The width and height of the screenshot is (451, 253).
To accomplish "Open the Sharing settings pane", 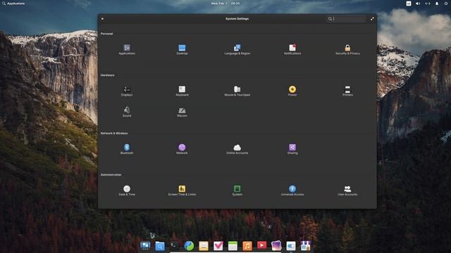I will point(292,149).
